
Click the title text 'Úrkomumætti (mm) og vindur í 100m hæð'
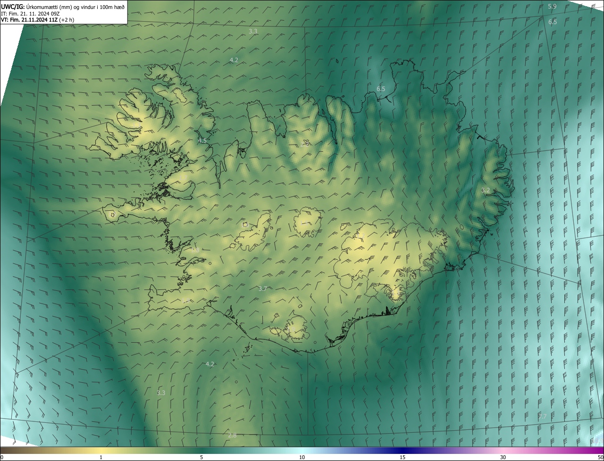[75, 6]
